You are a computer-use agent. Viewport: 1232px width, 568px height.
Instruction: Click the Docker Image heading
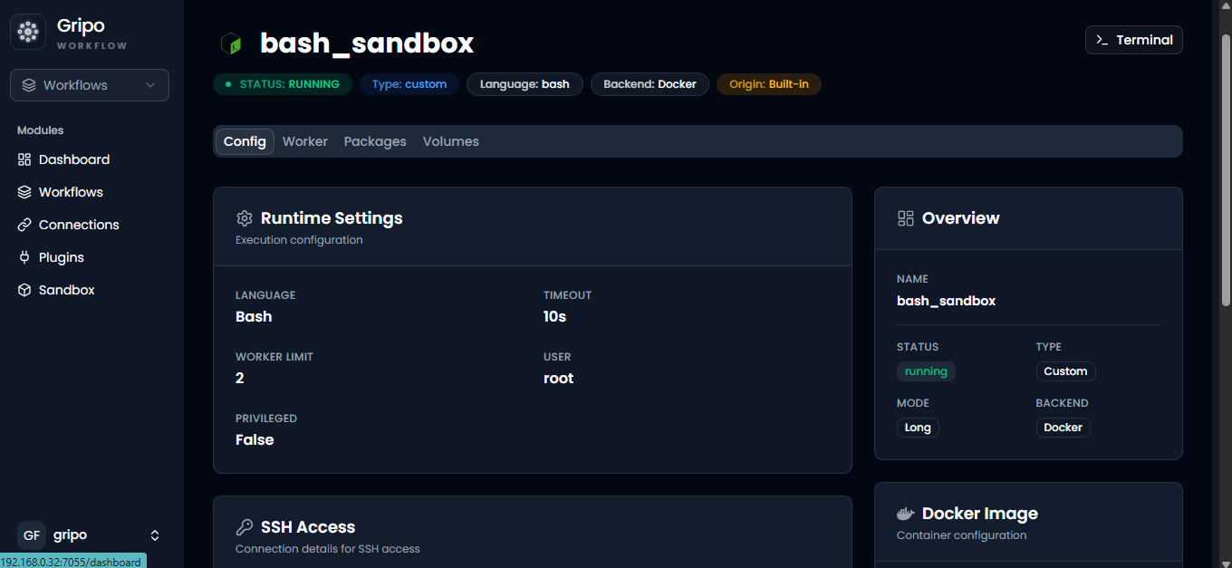click(x=980, y=514)
